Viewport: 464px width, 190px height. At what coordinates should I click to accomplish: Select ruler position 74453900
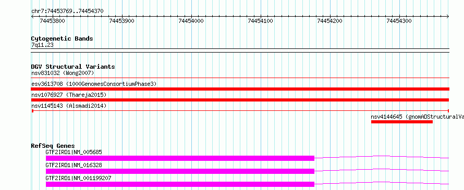pyautogui.click(x=121, y=21)
